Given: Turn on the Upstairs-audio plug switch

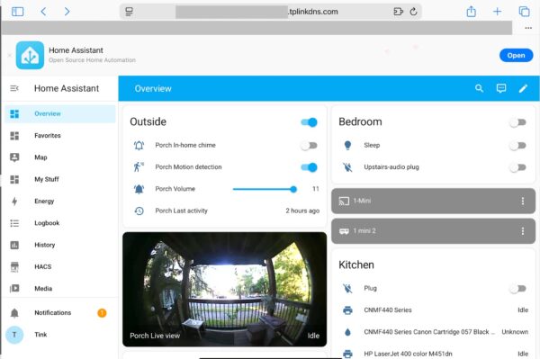Looking at the screenshot, I should (x=518, y=167).
